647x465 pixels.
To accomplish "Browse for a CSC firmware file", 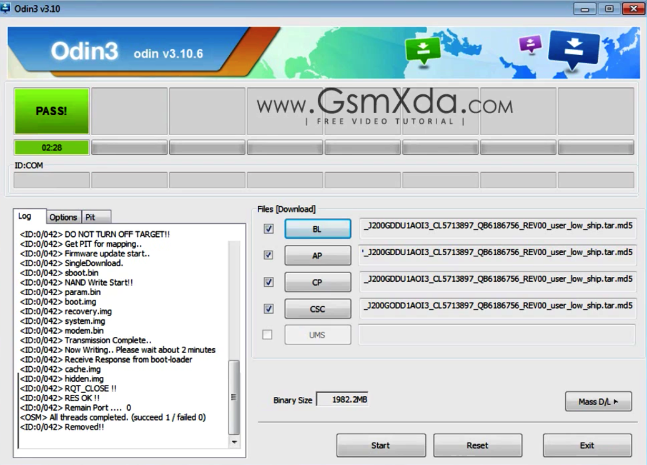I will click(317, 309).
